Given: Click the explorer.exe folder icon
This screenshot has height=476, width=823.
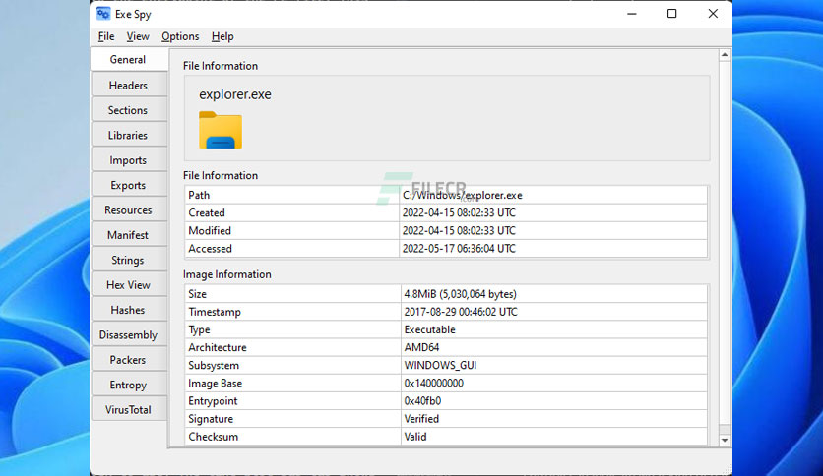Looking at the screenshot, I should (x=221, y=130).
